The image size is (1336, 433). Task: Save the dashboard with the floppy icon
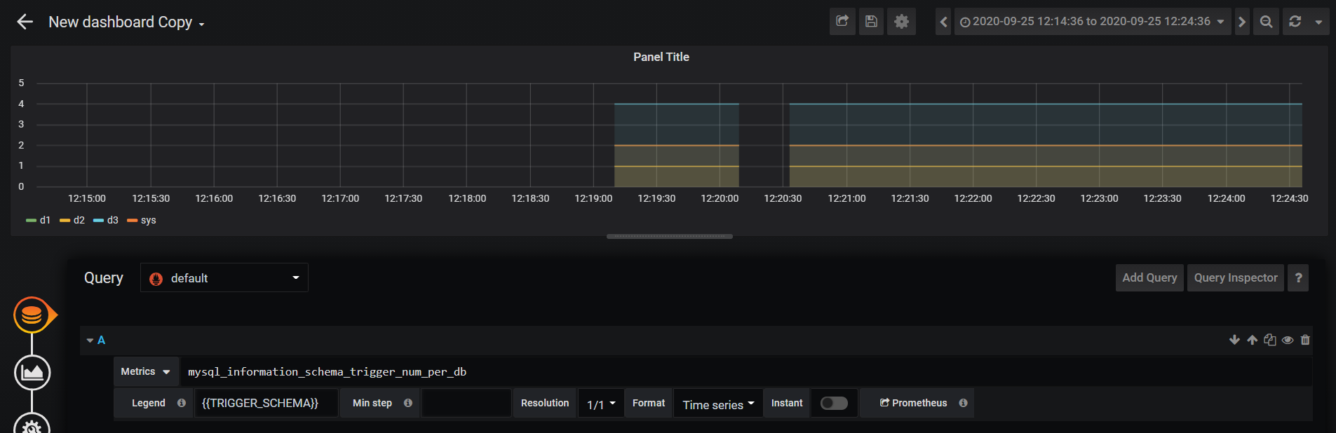[x=871, y=22]
